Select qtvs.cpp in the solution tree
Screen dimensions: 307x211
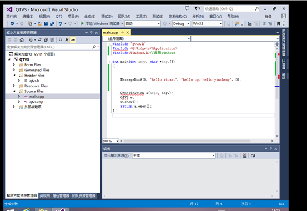pos(36,102)
